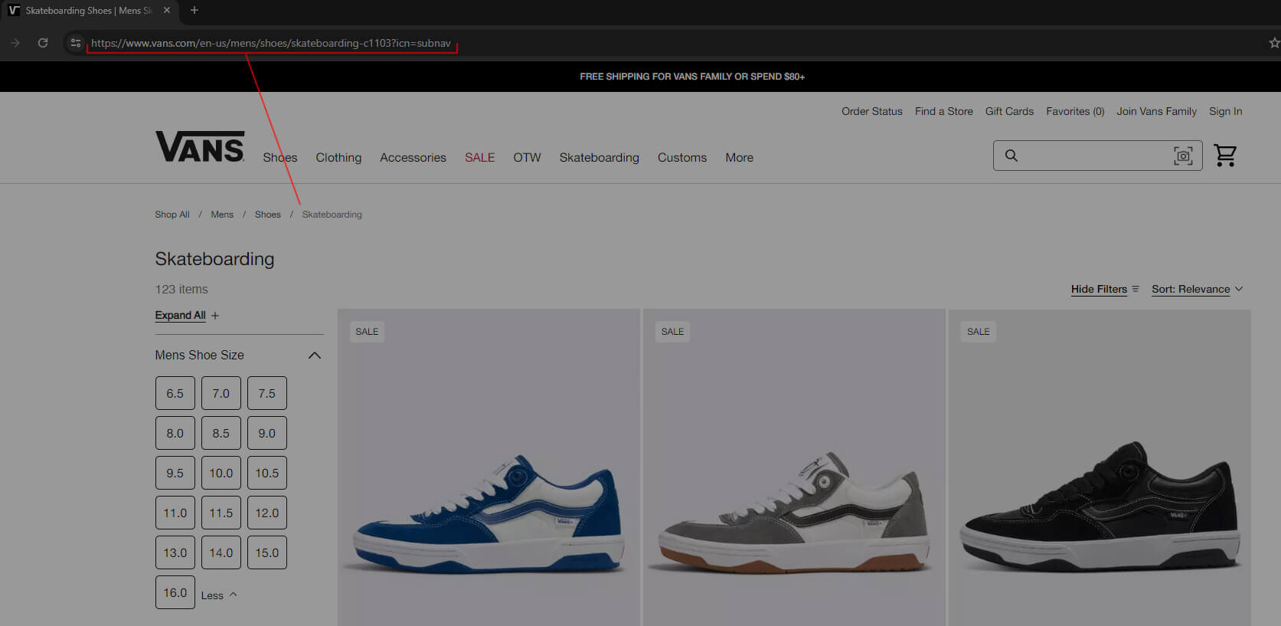
Task: Bookmark this page with the star
Action: pos(1273,43)
